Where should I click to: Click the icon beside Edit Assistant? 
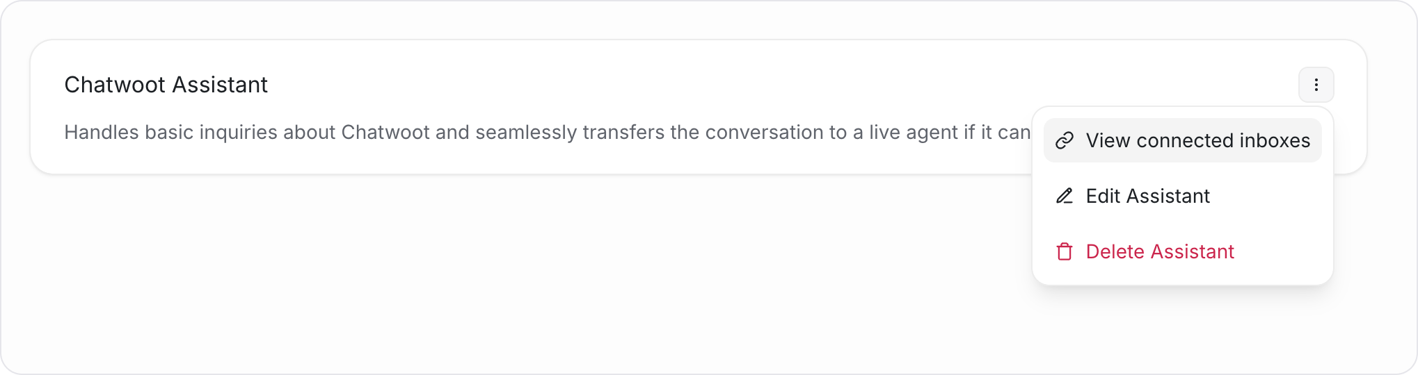tap(1065, 196)
